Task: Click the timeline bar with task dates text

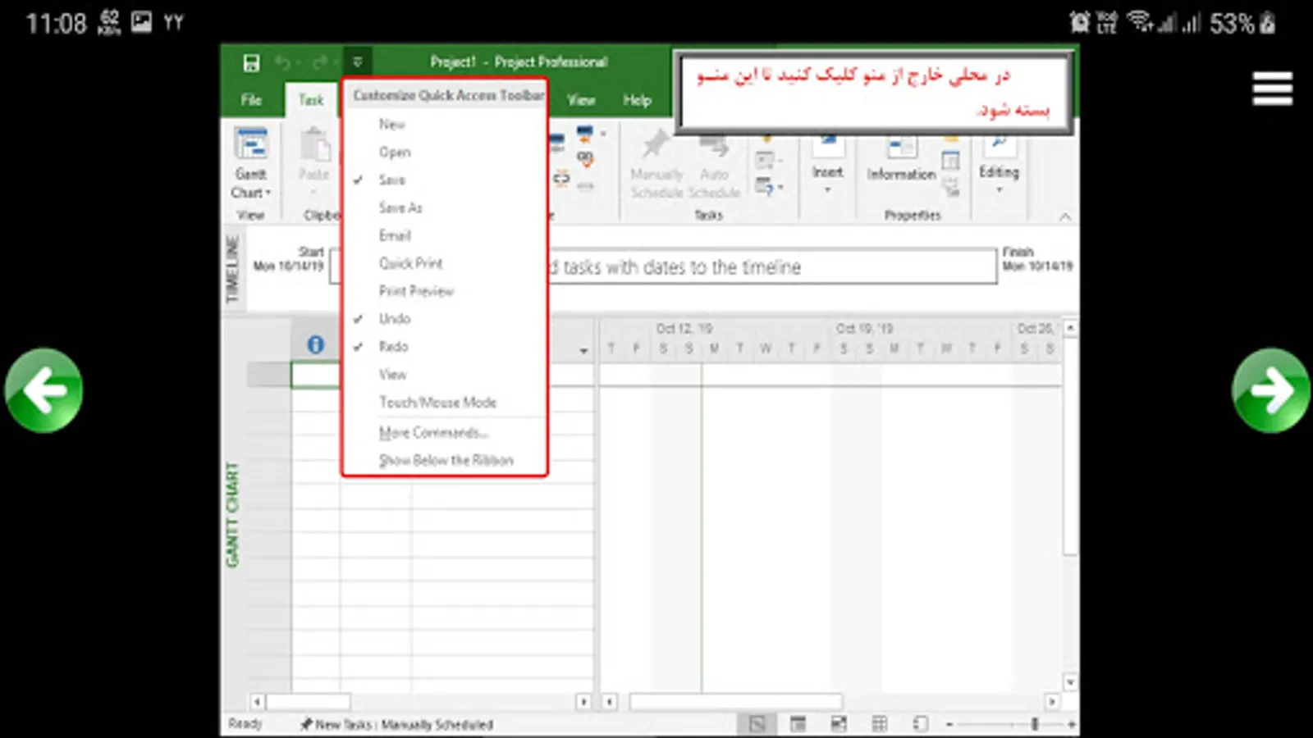Action: [663, 266]
